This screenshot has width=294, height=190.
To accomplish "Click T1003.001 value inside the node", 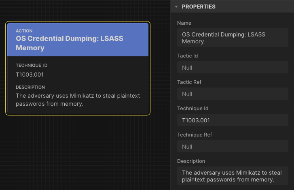I will tap(30, 75).
